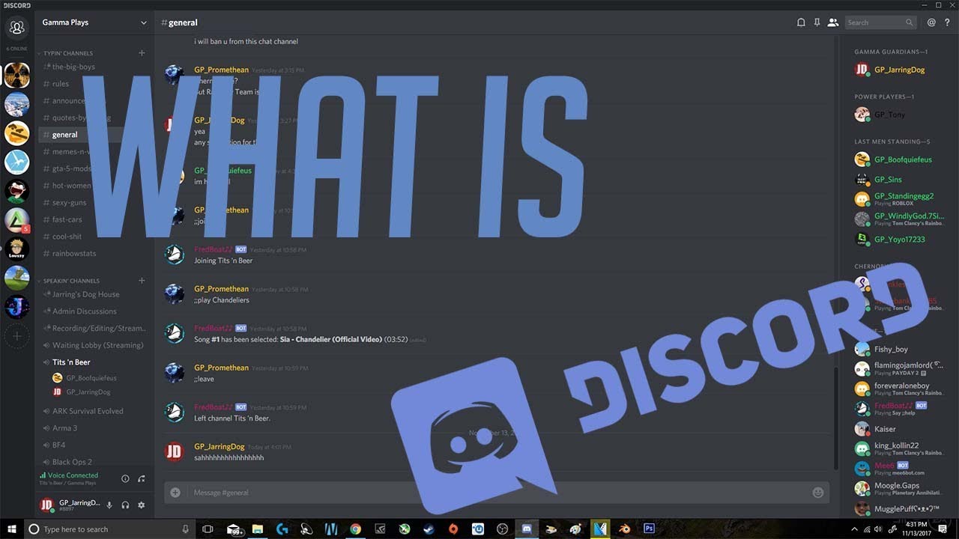959x539 pixels.
Task: Select the #general channel
Action: coord(64,135)
